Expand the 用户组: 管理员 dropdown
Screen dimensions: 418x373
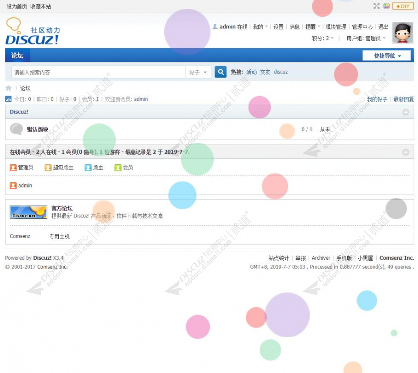366,39
